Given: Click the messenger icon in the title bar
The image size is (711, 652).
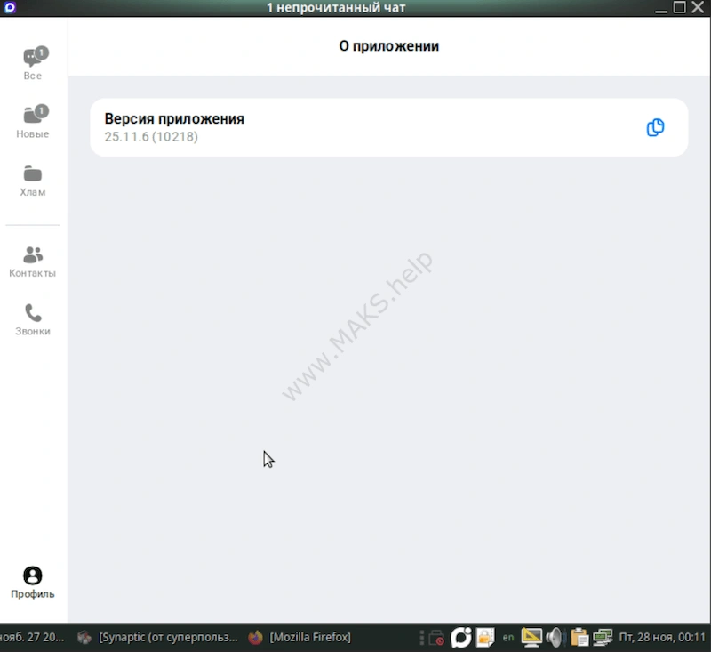Looking at the screenshot, I should (12, 7).
